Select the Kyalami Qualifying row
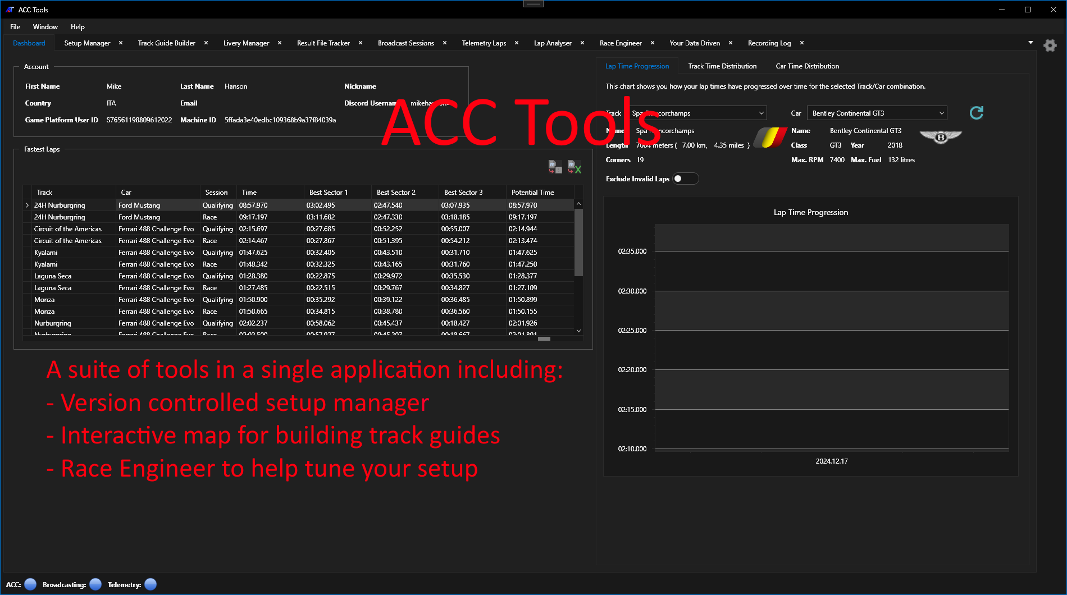Viewport: 1067px width, 595px height. (x=298, y=253)
